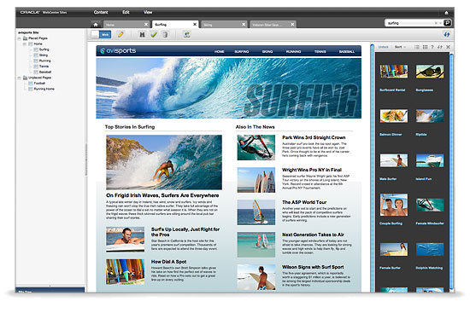This screenshot has height=313, width=470.
Task: Collapse the Unplaced Pages tree node
Action: 19,78
